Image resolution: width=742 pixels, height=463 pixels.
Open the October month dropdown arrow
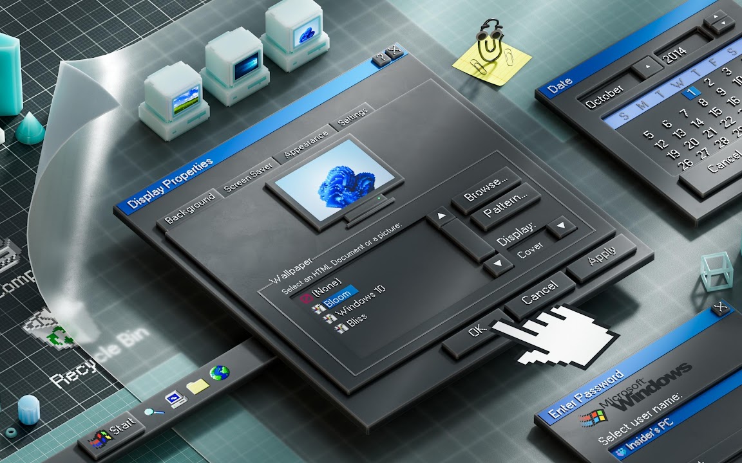pyautogui.click(x=648, y=67)
